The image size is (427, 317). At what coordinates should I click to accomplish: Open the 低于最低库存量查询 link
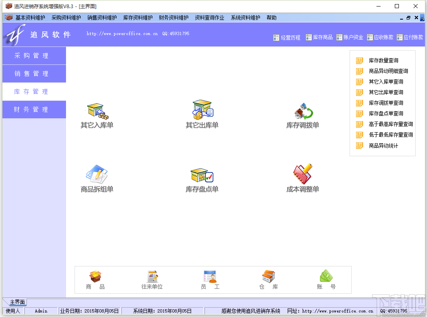pos(391,135)
